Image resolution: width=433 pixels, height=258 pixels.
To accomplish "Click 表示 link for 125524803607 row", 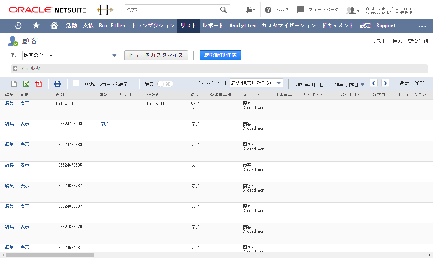I will [x=25, y=206].
